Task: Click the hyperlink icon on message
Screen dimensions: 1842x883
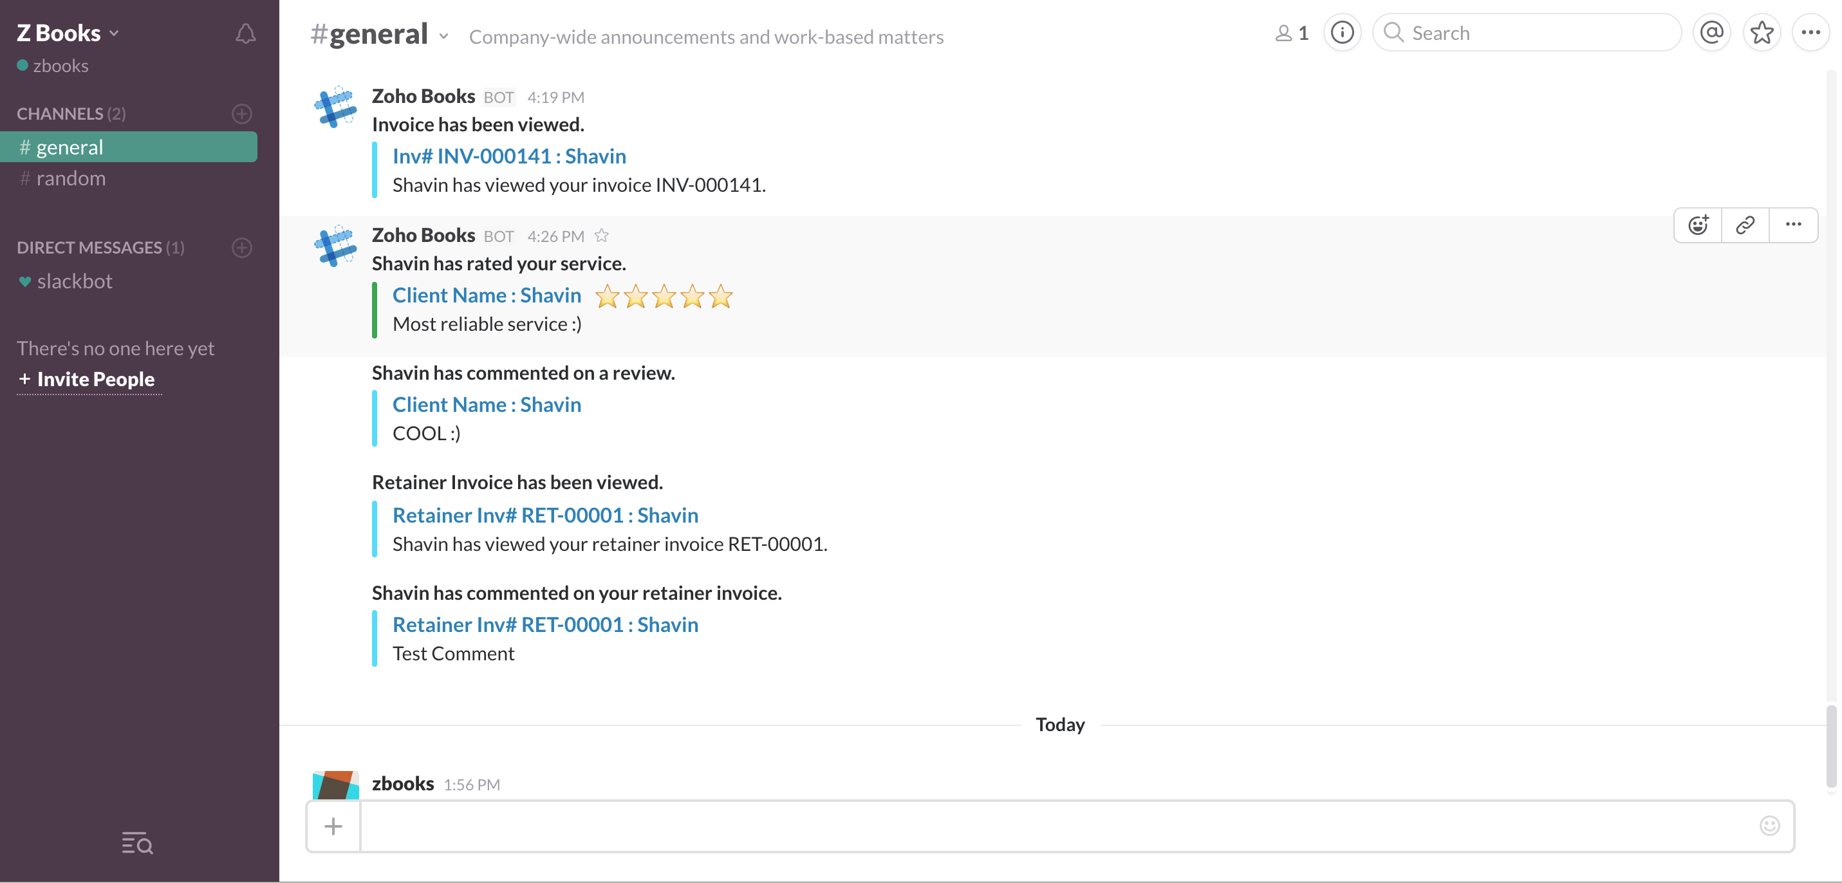Action: coord(1745,224)
